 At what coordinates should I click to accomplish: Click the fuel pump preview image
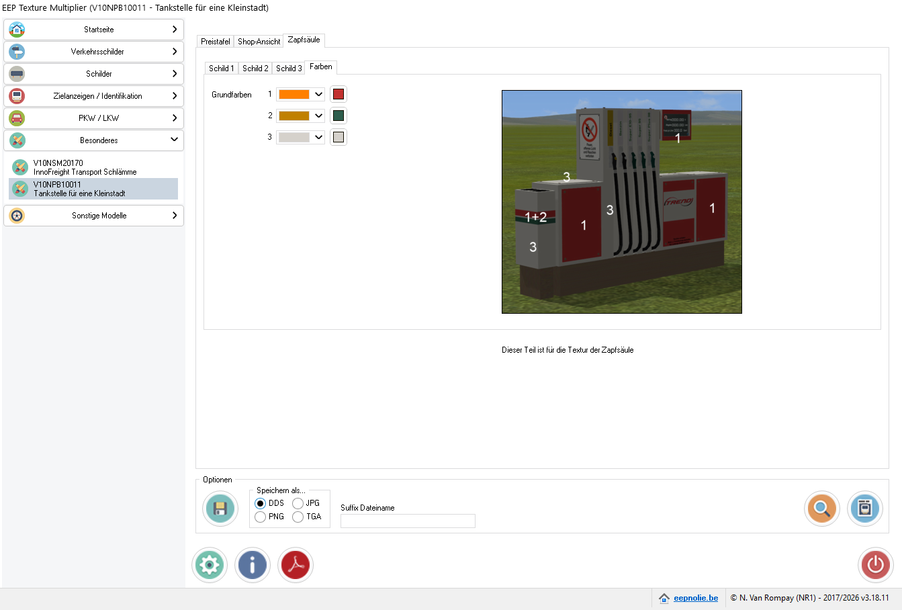pyautogui.click(x=622, y=202)
